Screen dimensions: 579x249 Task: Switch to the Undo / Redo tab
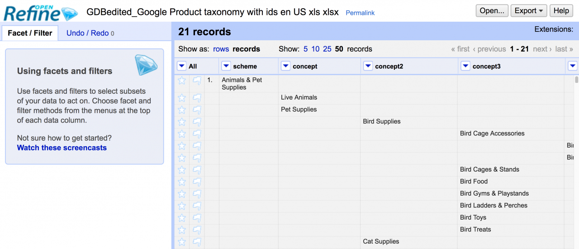pos(90,33)
